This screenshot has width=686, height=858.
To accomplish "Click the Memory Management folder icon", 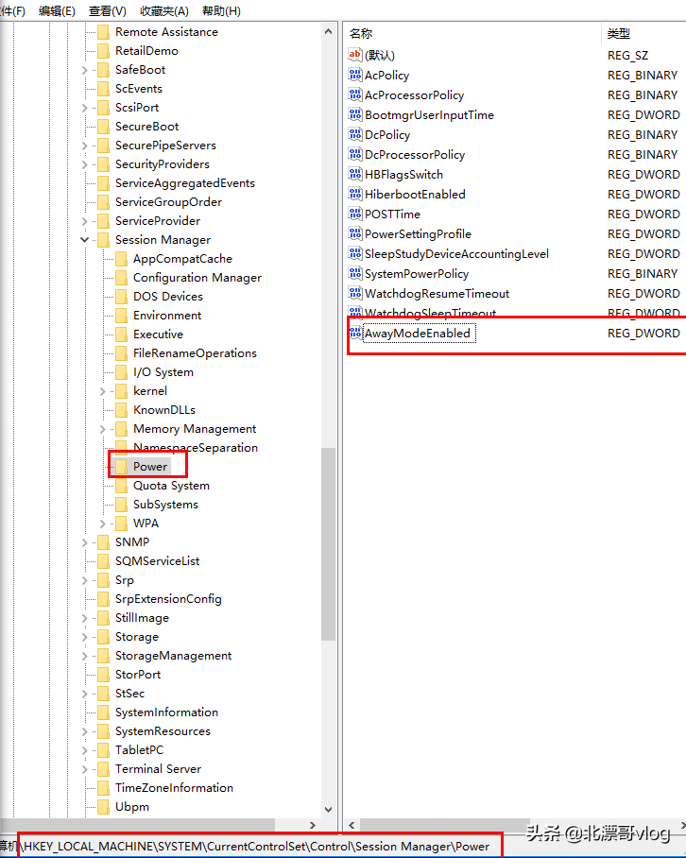I will tap(122, 428).
